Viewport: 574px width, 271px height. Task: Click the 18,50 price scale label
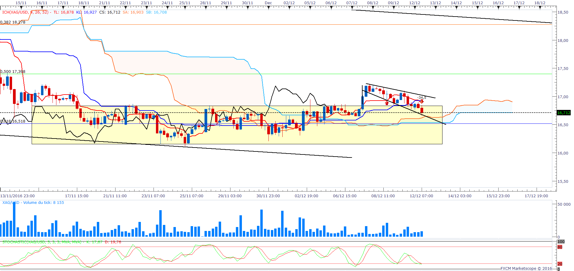(563, 12)
